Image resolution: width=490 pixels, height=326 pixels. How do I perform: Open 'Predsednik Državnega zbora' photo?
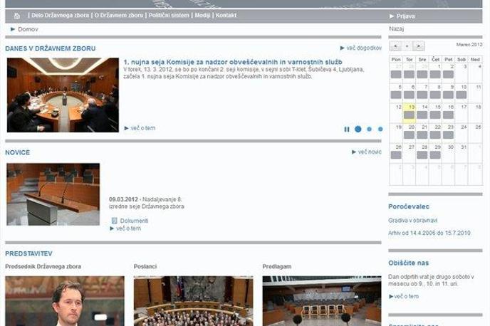(x=65, y=301)
